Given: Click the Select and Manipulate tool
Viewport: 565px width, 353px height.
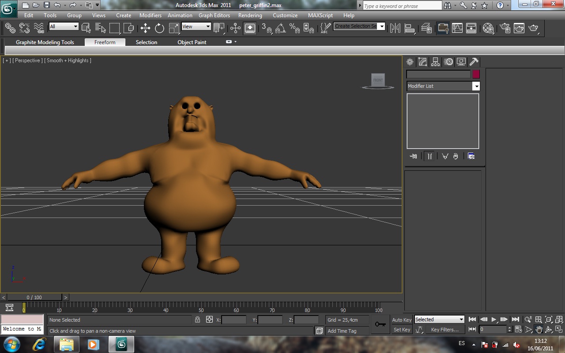Looking at the screenshot, I should tap(235, 28).
